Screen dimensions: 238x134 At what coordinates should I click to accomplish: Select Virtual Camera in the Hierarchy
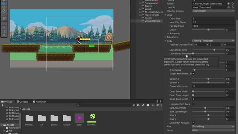(152, 21)
